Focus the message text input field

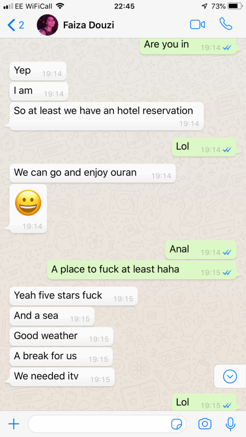pyautogui.click(x=107, y=424)
